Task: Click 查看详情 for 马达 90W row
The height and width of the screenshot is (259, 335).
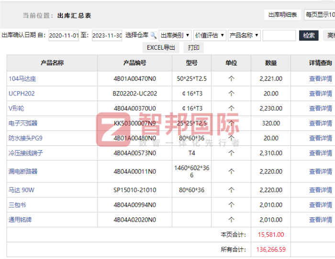Action: [x=320, y=190]
